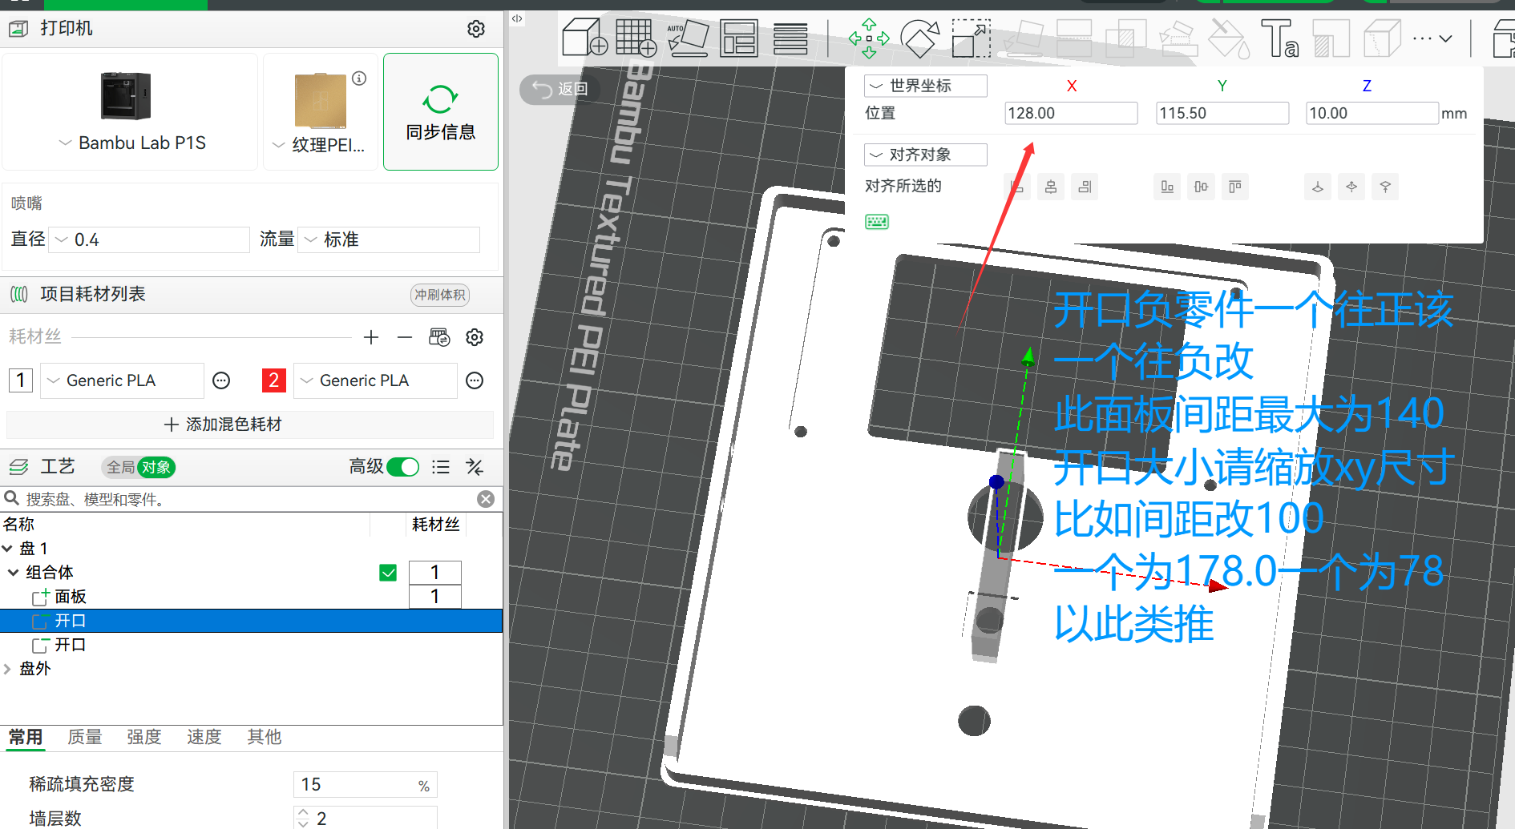The image size is (1515, 829).
Task: Switch process scope to 全局
Action: [120, 467]
